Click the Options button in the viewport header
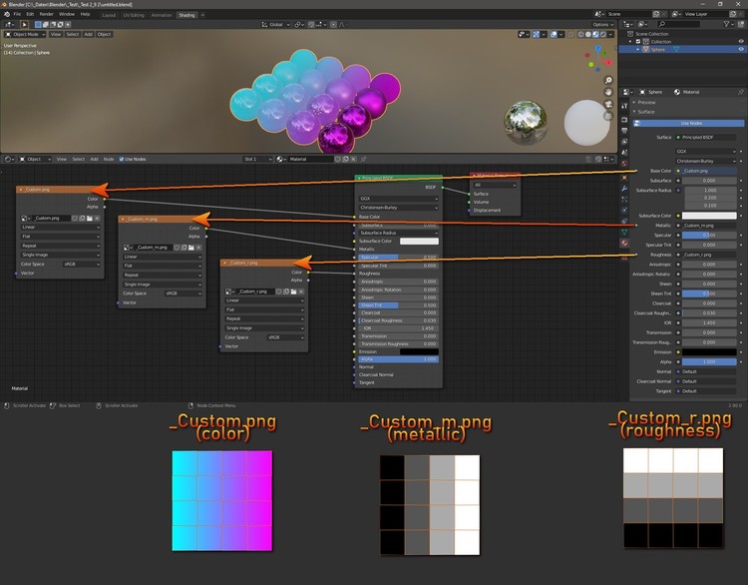The height and width of the screenshot is (585, 748). [601, 24]
